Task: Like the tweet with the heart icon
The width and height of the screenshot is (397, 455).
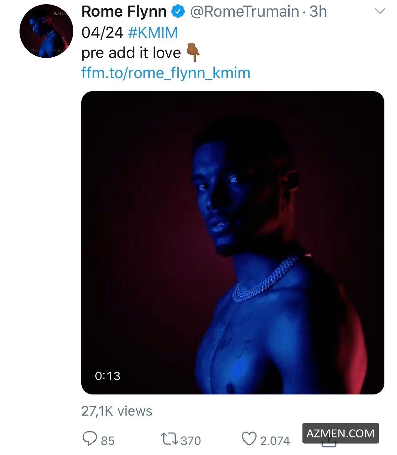Action: click(249, 438)
